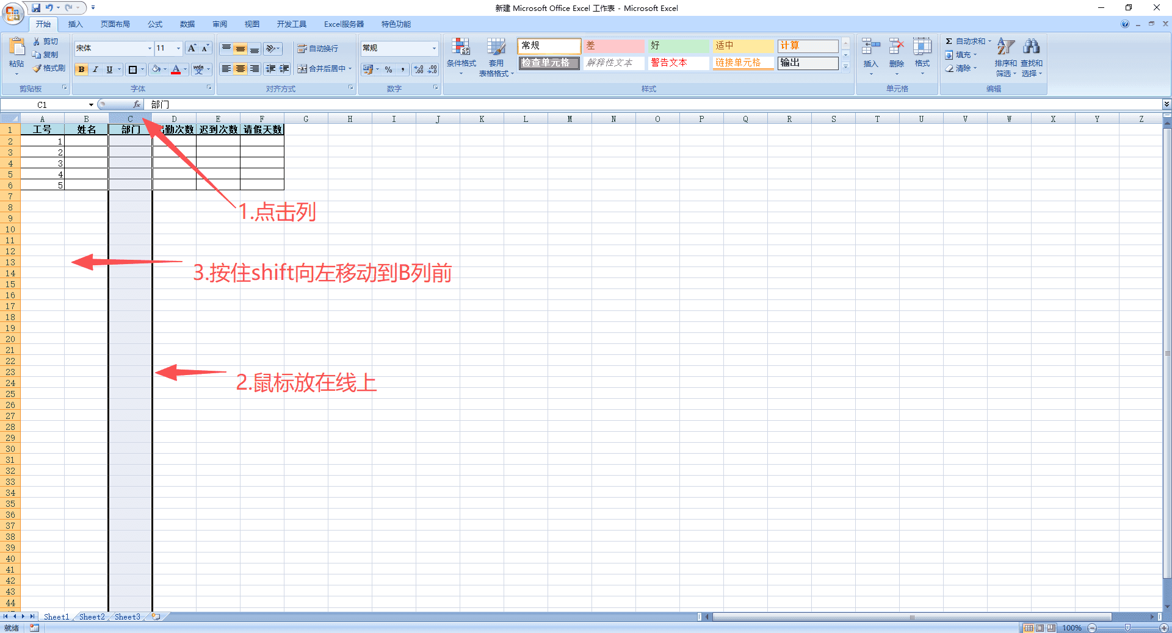Viewport: 1172px width, 633px height.
Task: Click the fx insert function button
Action: (x=137, y=104)
